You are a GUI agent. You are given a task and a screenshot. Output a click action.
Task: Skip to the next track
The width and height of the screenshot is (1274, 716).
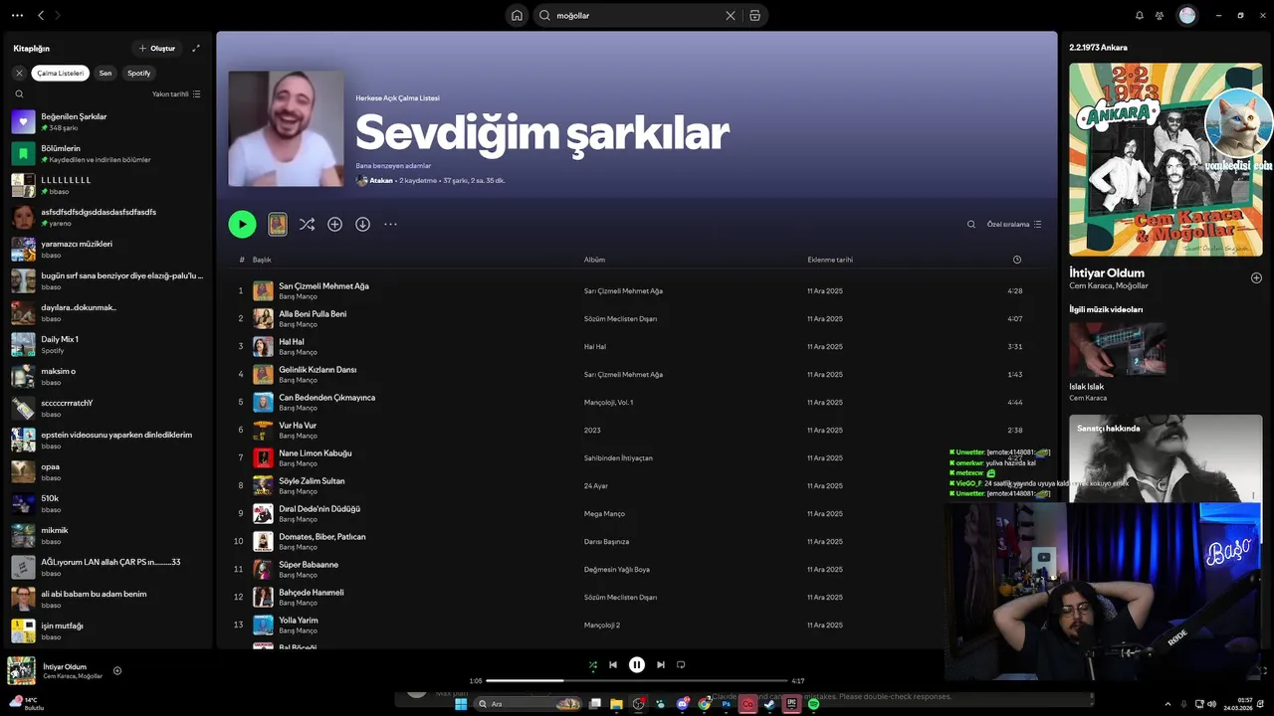point(661,665)
